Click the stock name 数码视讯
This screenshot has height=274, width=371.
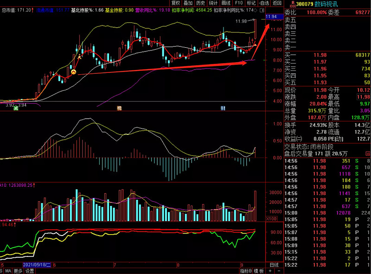click(326, 4)
